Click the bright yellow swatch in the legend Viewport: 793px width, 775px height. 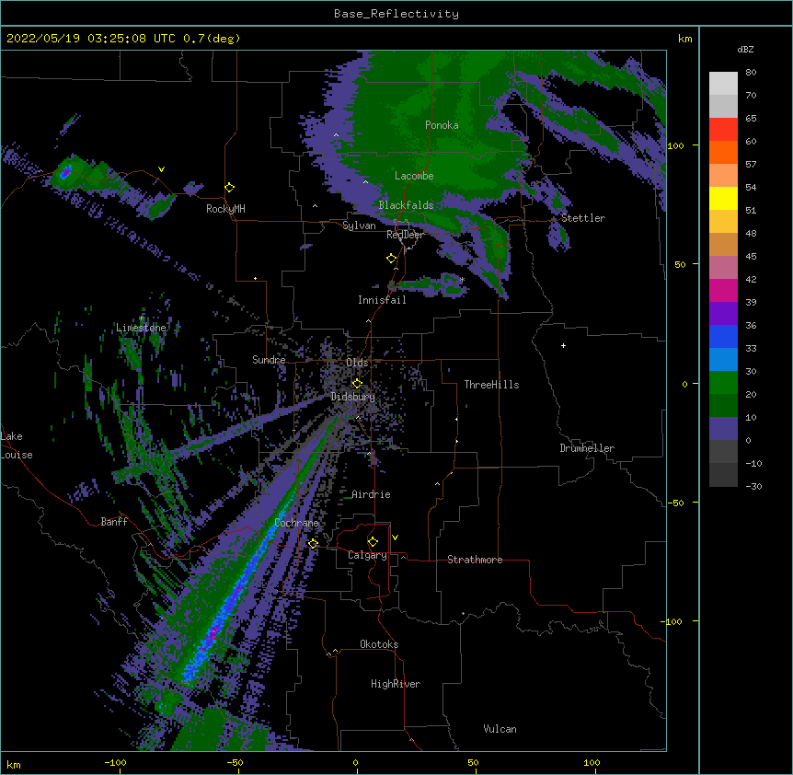pos(723,198)
